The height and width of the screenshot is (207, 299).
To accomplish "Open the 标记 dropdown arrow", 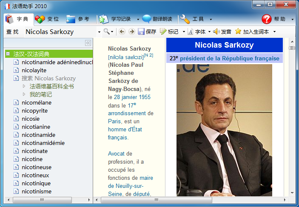I will click(x=184, y=31).
